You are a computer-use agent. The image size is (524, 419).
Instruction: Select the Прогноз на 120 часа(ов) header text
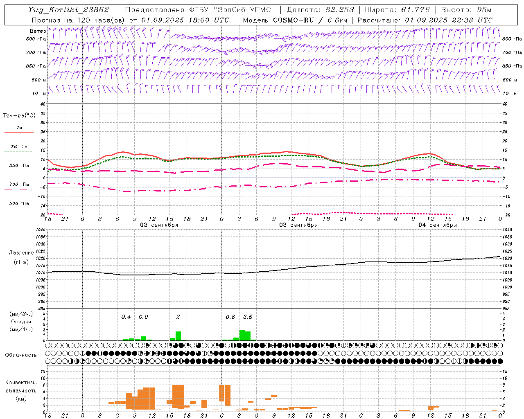tap(79, 20)
